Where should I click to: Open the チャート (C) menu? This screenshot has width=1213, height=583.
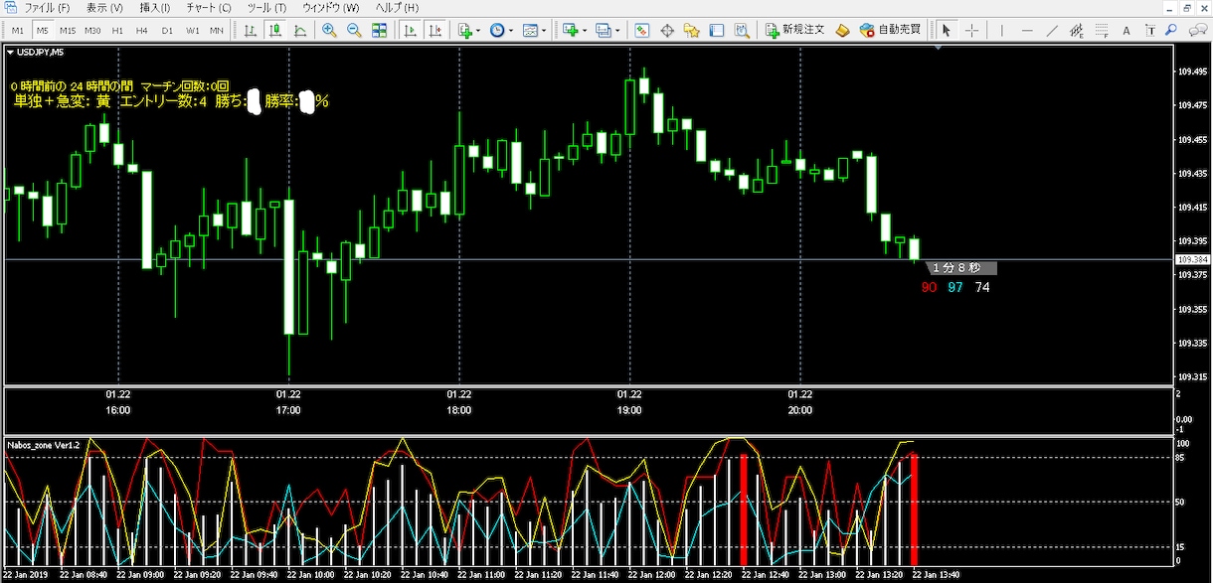[209, 7]
